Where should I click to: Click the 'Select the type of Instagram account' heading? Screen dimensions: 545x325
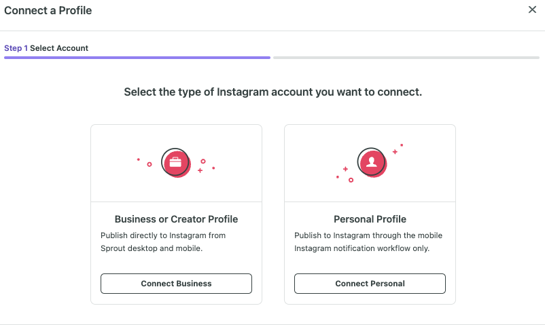273,92
